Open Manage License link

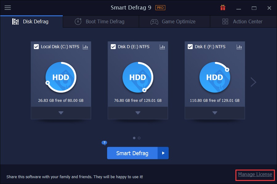(255, 174)
